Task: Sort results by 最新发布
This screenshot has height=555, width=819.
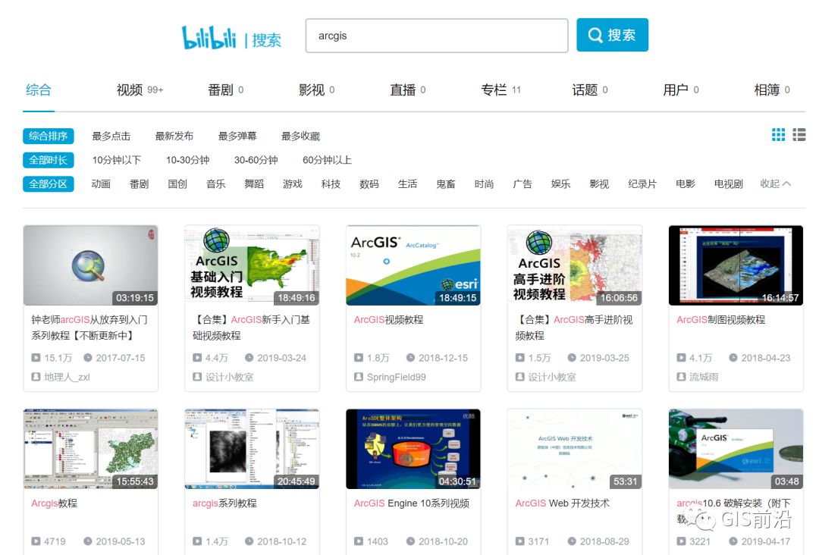Action: [174, 136]
